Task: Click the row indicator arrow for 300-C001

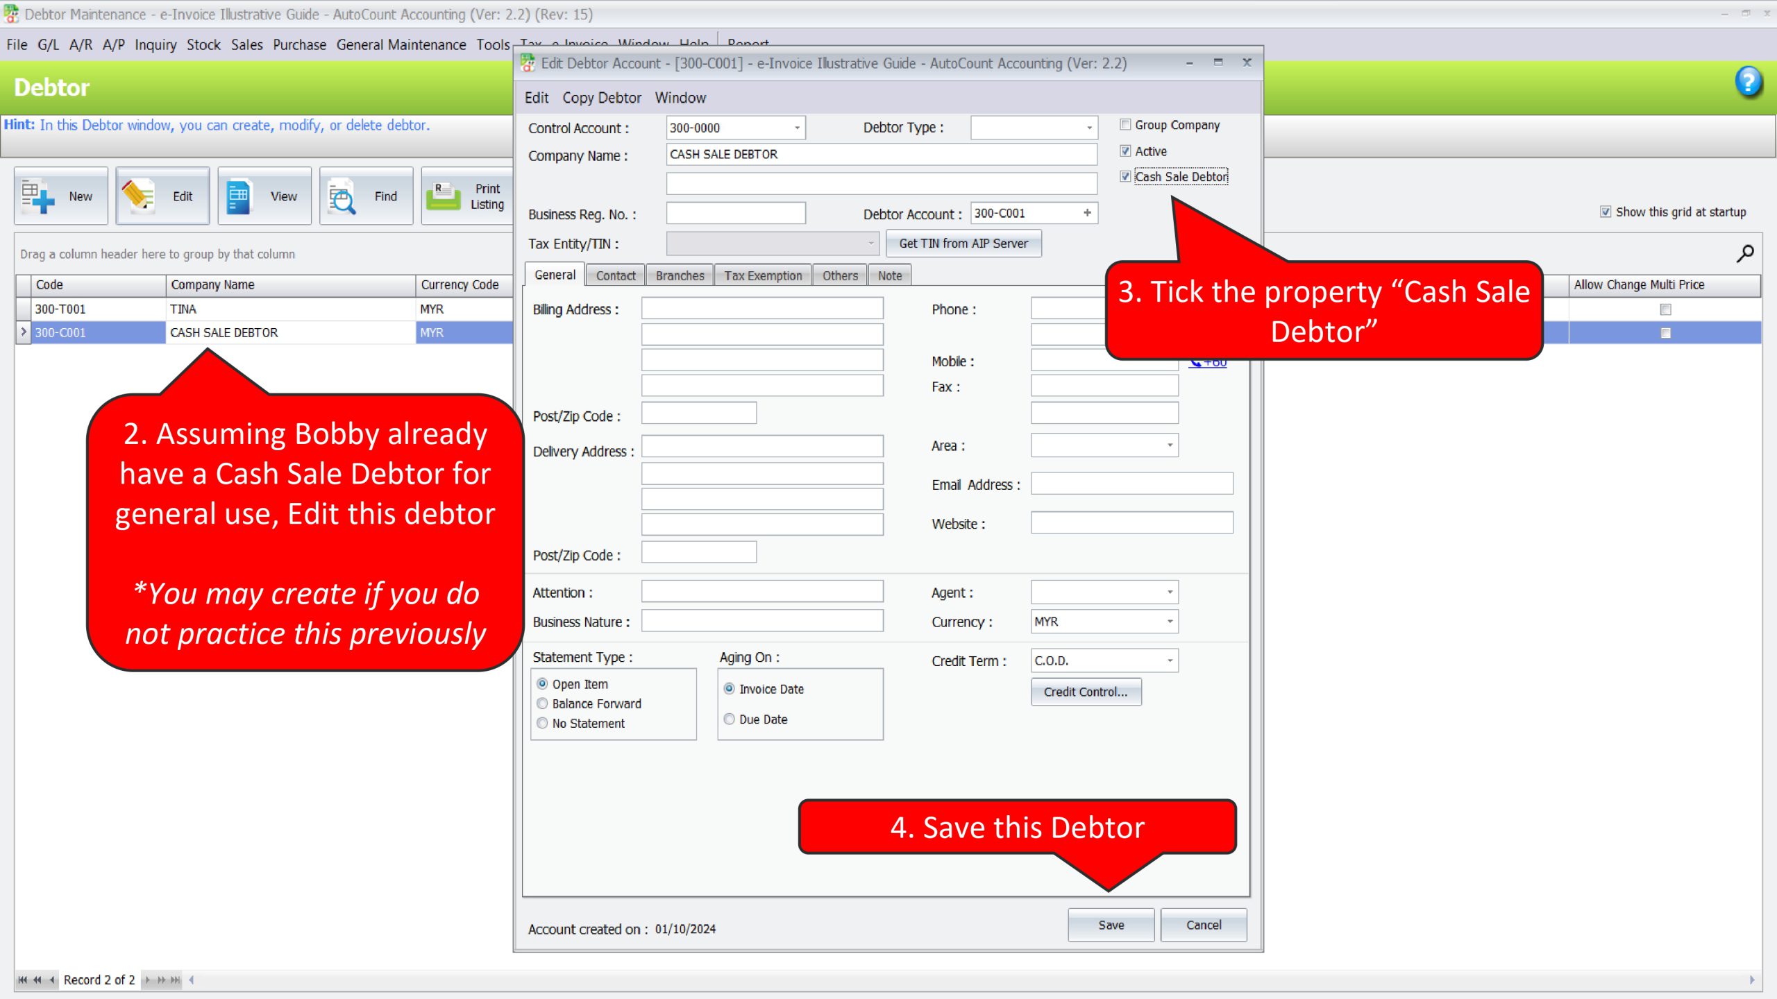Action: pos(24,332)
